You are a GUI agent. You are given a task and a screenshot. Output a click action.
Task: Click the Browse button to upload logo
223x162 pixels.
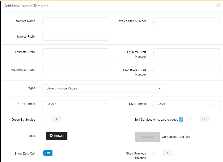coord(57,136)
